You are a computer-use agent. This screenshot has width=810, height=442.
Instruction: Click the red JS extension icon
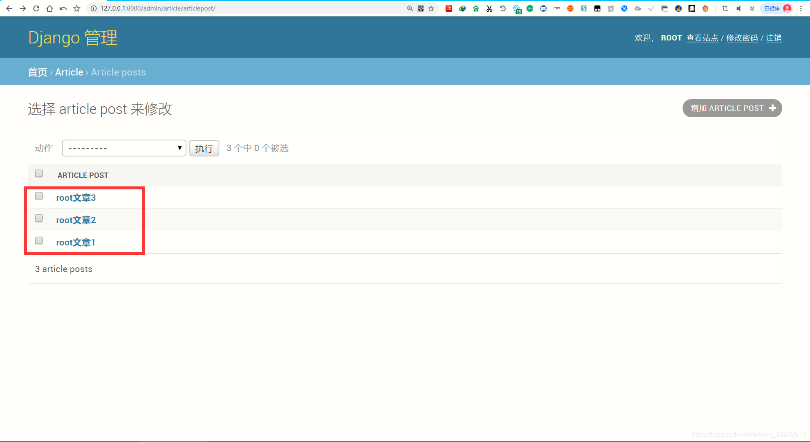tap(449, 8)
